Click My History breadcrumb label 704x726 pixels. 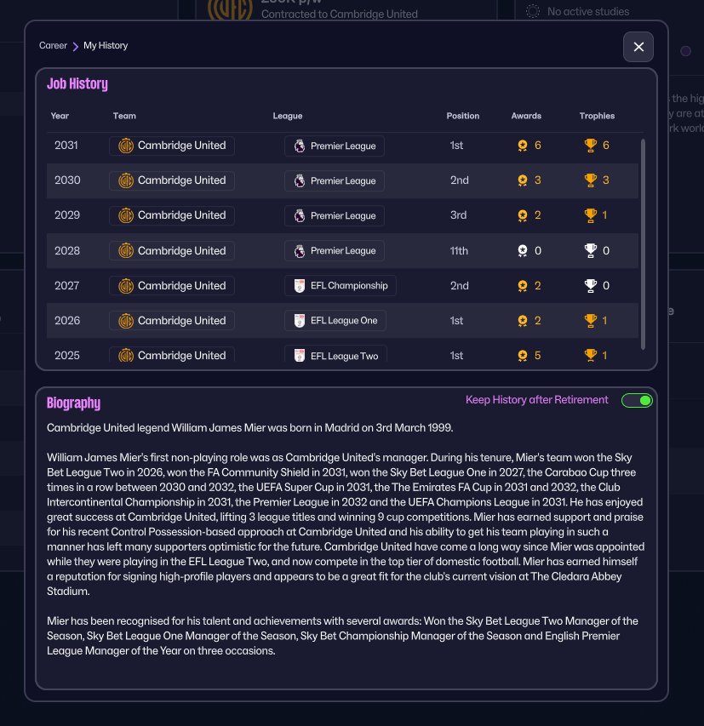coord(106,46)
